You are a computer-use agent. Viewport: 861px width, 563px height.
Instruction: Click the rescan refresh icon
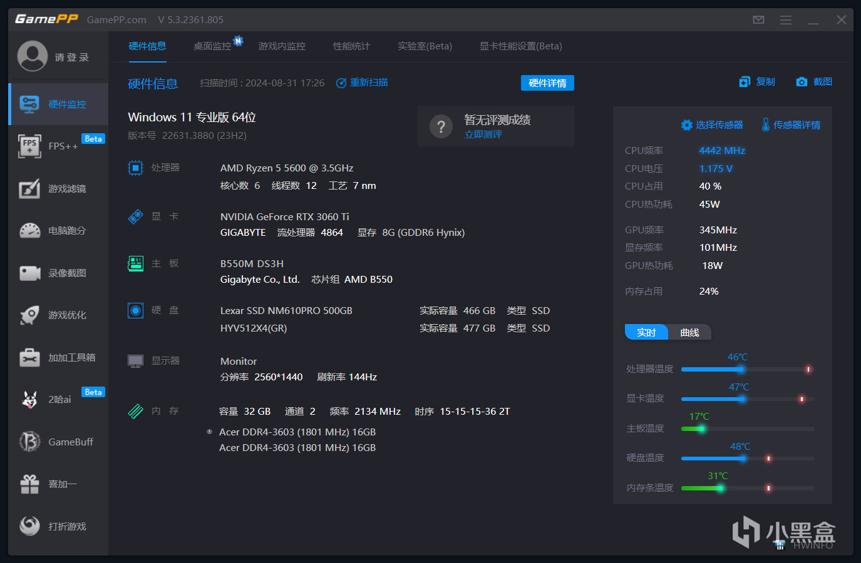pos(341,83)
